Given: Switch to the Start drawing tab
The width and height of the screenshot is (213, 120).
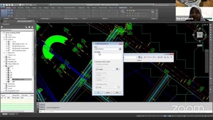Looking at the screenshot, I should (5, 21).
